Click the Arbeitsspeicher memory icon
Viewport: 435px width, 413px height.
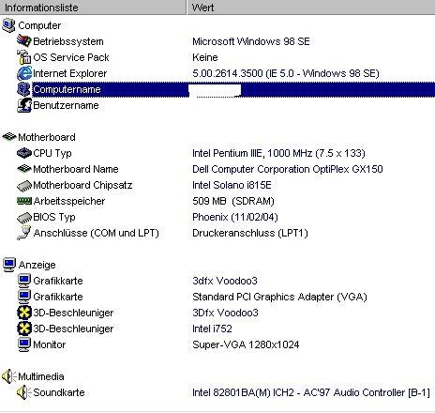24,201
